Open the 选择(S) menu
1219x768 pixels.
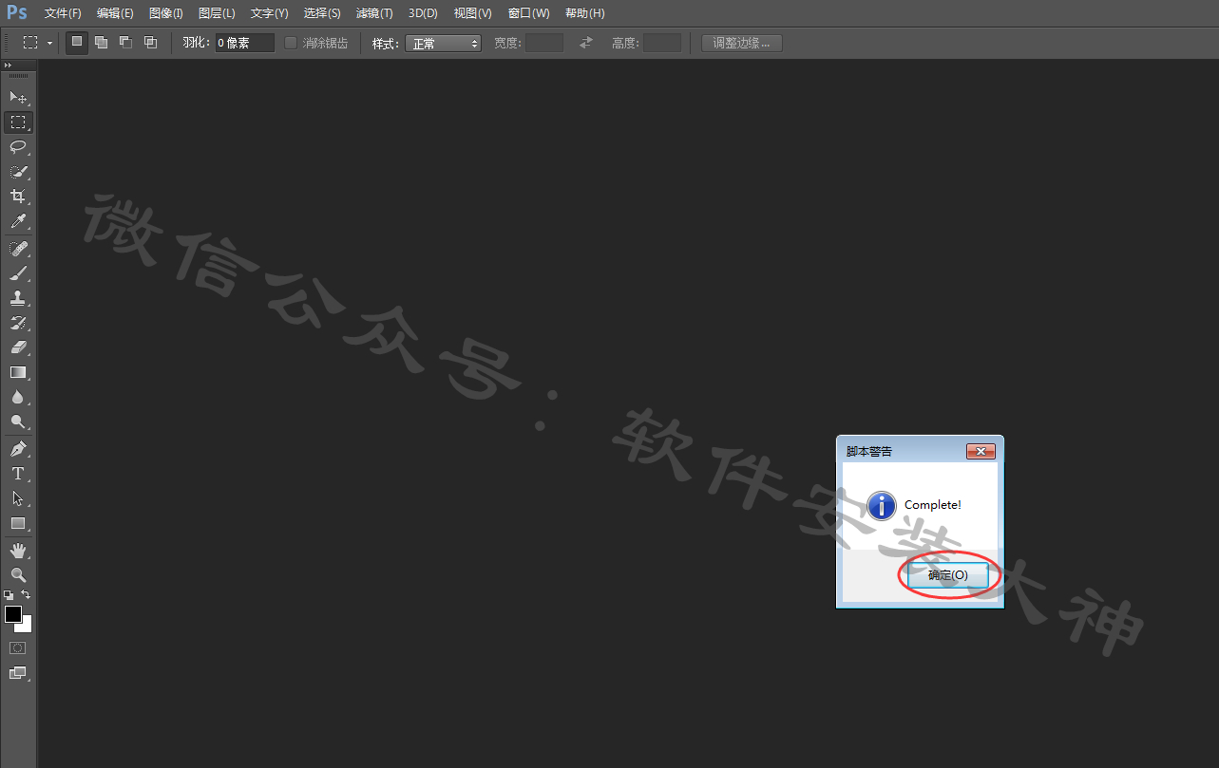coord(322,13)
